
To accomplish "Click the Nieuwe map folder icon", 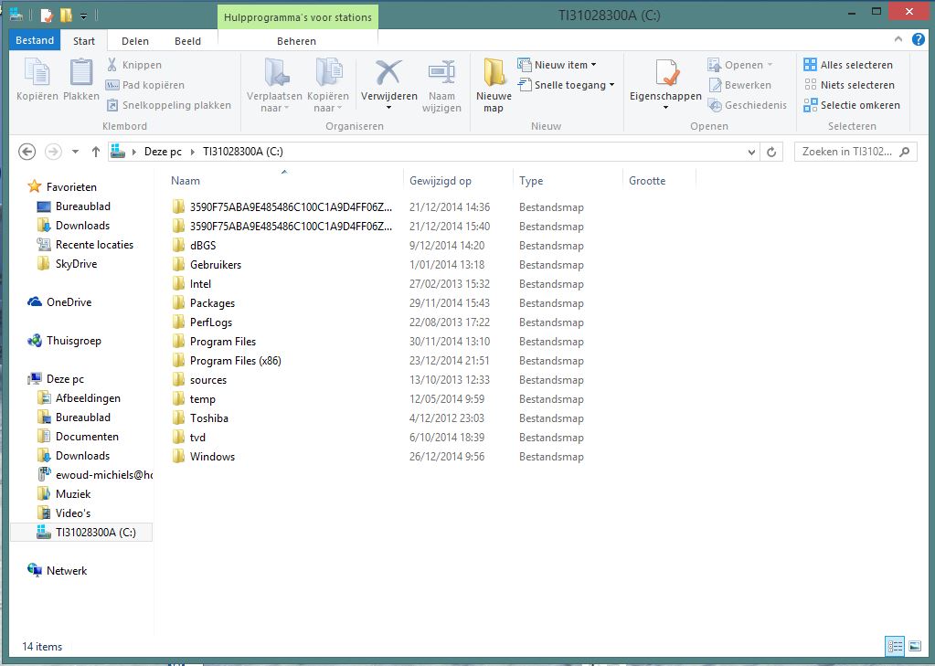I will tap(494, 72).
